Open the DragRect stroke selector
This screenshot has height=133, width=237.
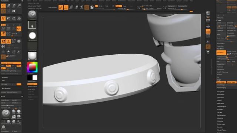(32, 25)
